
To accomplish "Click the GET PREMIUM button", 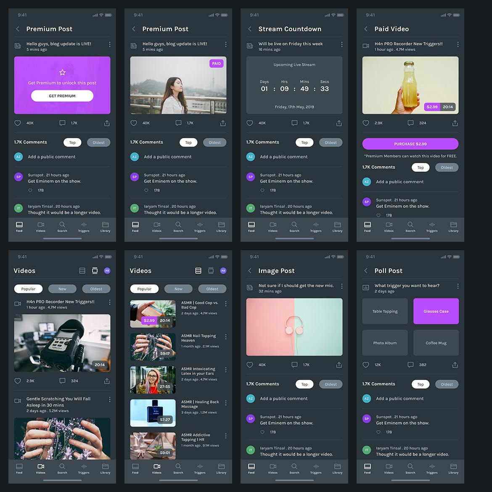I will [x=62, y=96].
